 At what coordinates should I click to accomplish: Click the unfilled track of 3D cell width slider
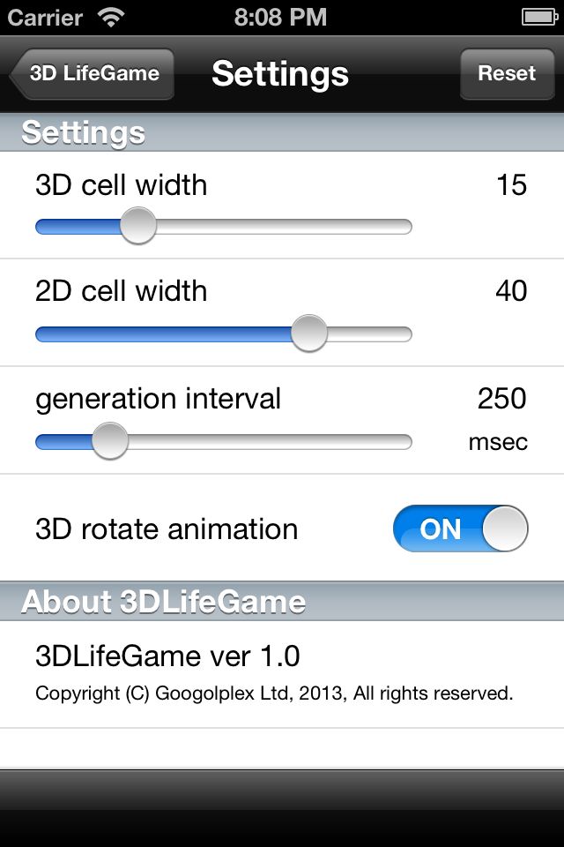[x=285, y=227]
